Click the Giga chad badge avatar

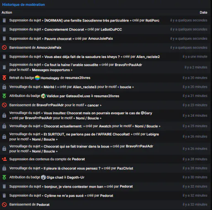click(x=43, y=177)
